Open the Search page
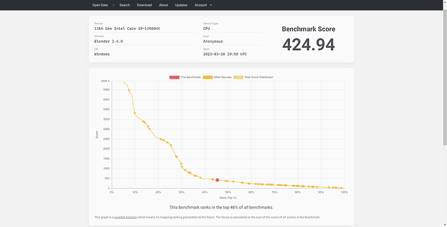 coord(125,5)
